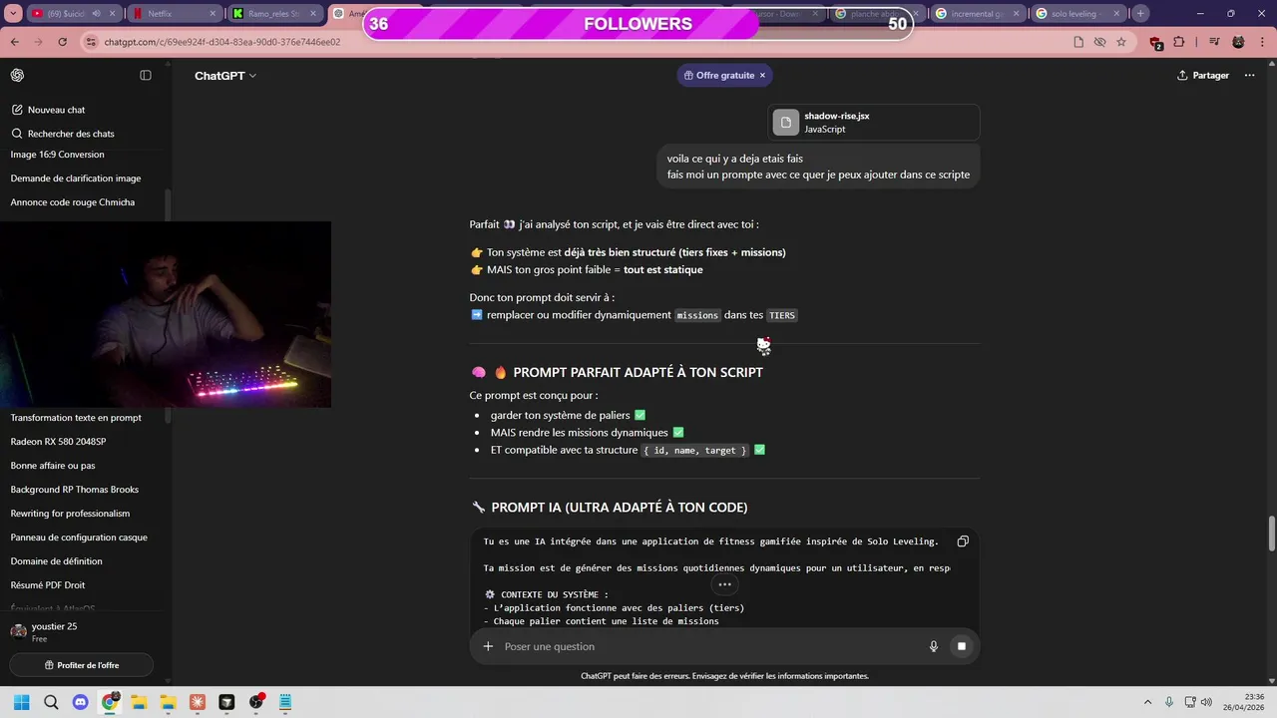Open chat Panneau de configuration casque
Viewport: 1277px width, 718px height.
pos(79,538)
